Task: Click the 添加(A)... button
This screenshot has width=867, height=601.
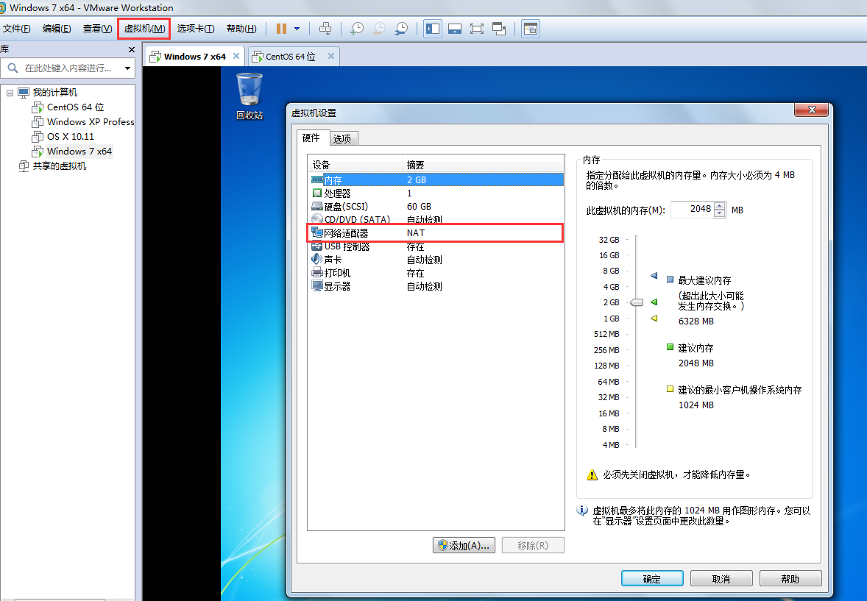Action: [464, 546]
